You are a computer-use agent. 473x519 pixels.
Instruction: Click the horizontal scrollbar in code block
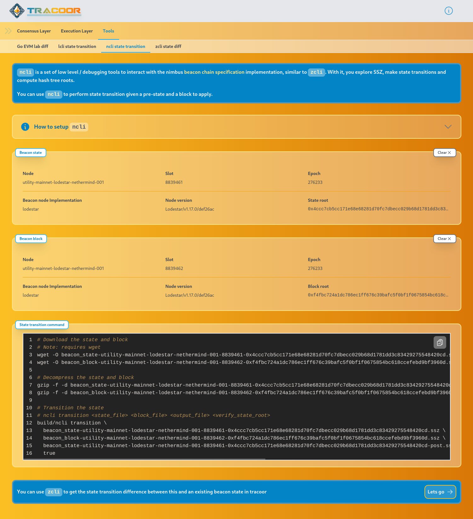pos(145,459)
